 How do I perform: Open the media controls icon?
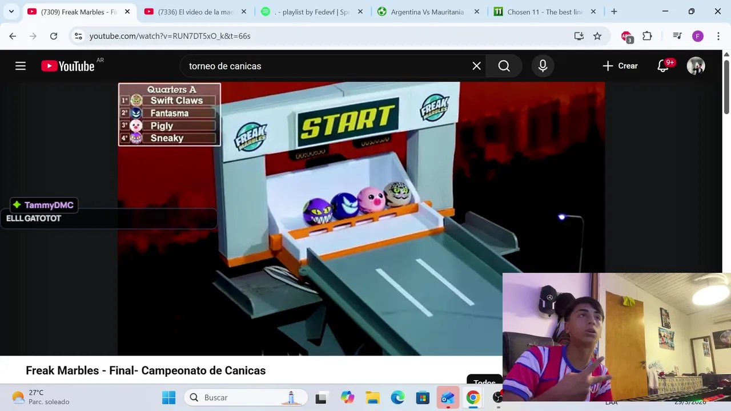(x=677, y=36)
